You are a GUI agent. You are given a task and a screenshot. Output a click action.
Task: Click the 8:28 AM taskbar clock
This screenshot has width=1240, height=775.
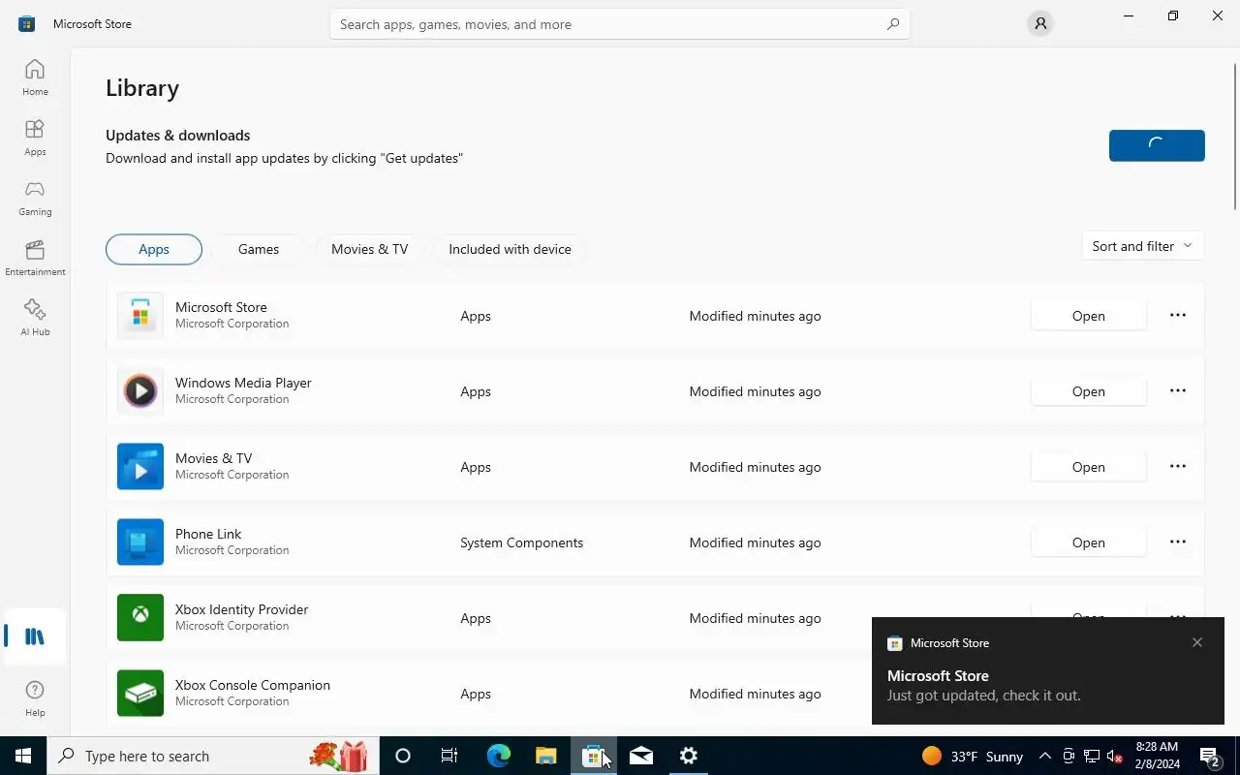[1155, 756]
